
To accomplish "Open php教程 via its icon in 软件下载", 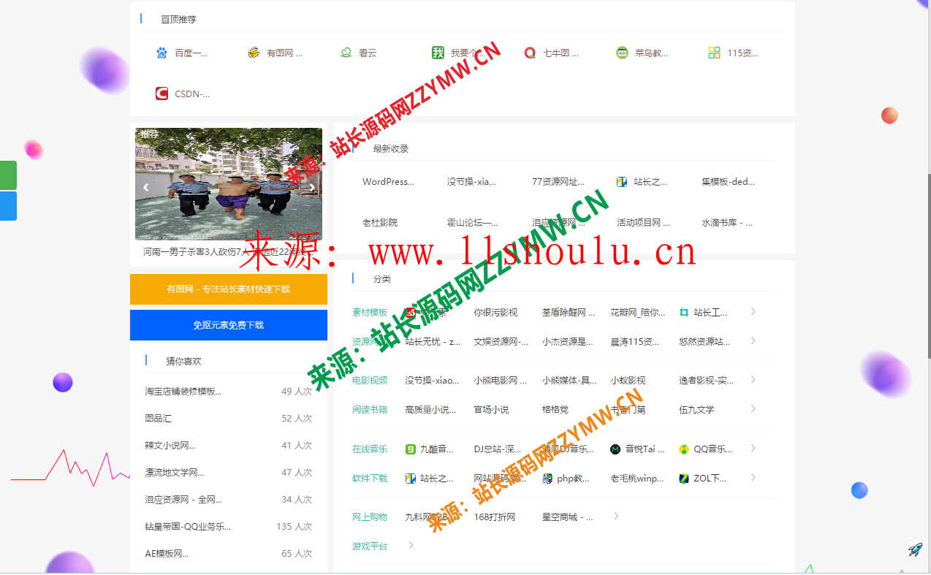I will tap(546, 478).
